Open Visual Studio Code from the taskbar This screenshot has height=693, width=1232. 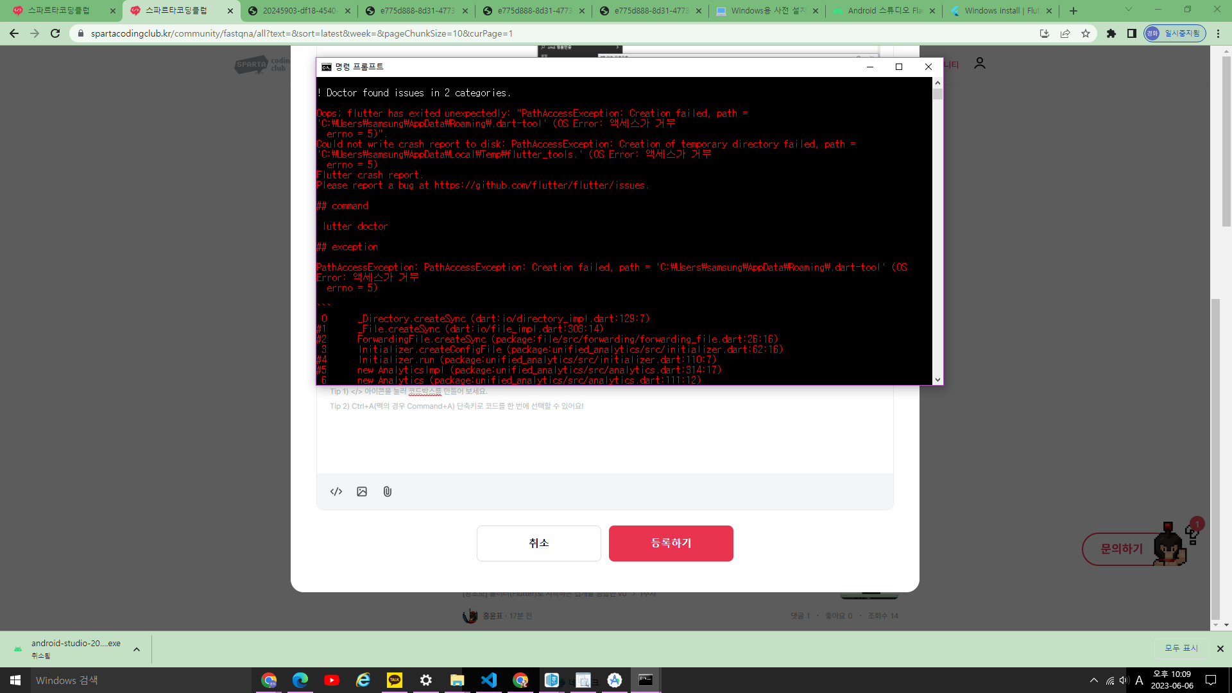[489, 680]
